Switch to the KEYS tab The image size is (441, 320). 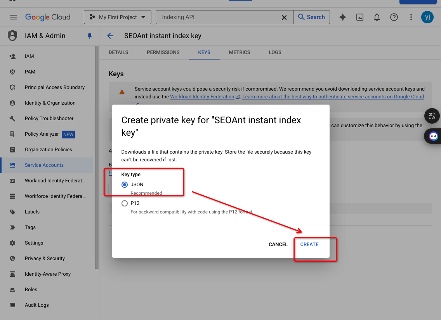point(204,52)
